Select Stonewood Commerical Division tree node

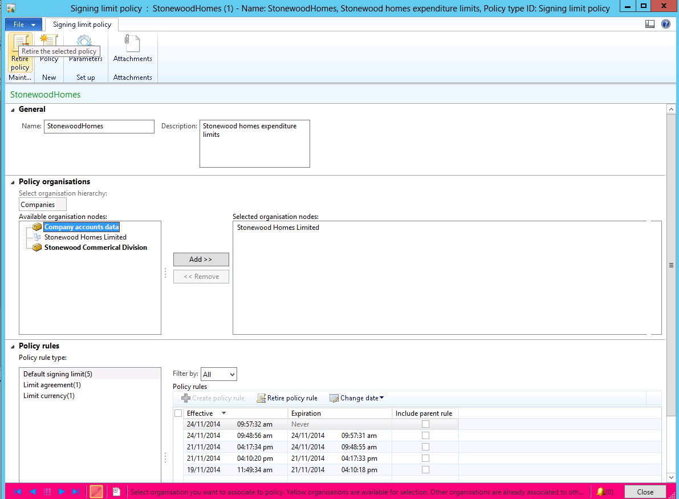(96, 248)
